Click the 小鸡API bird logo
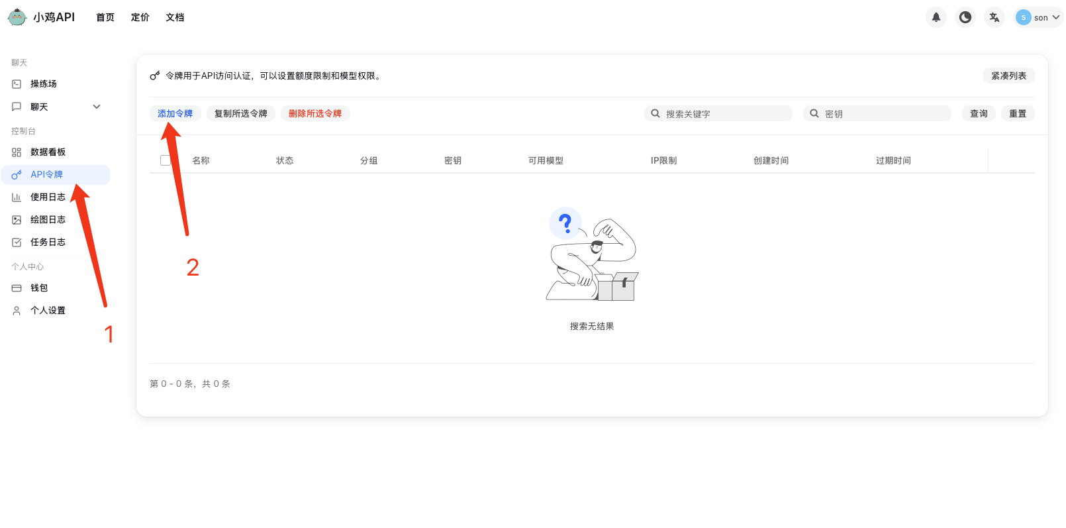 pyautogui.click(x=17, y=17)
